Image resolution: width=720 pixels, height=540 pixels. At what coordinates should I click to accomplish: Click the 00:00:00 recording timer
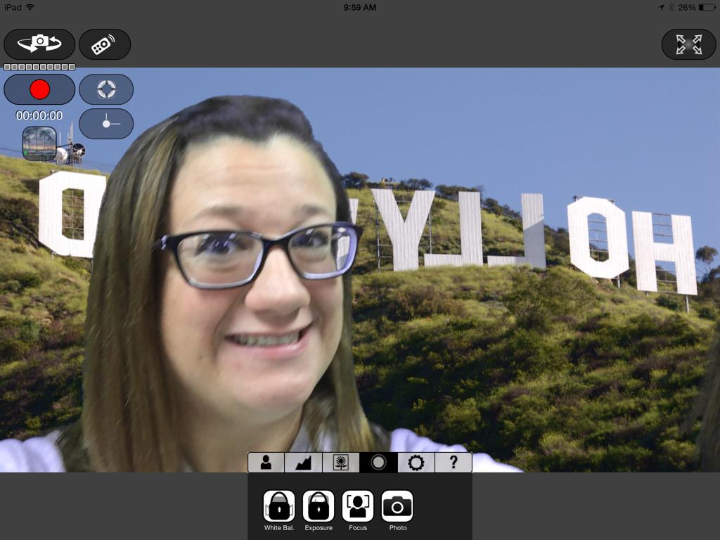point(39,116)
